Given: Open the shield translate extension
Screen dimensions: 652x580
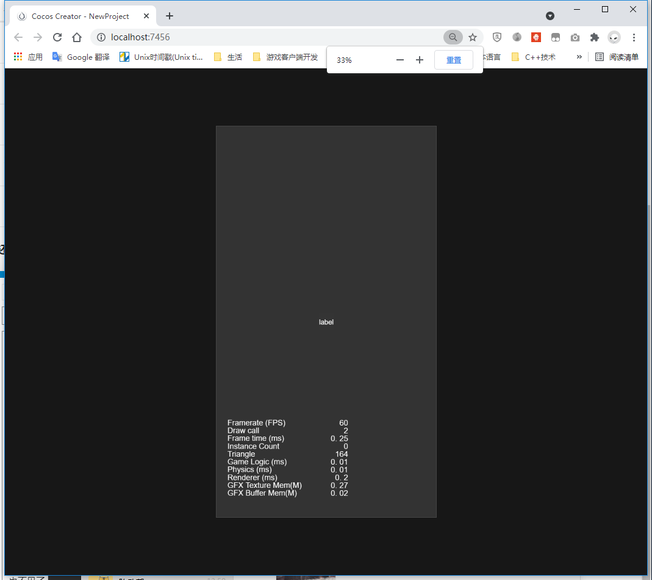Looking at the screenshot, I should 497,37.
